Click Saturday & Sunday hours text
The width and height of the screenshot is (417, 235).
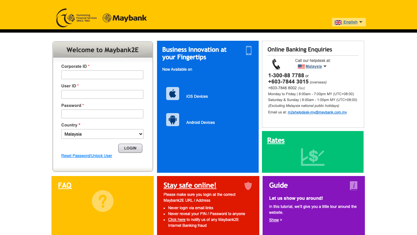tap(312, 100)
